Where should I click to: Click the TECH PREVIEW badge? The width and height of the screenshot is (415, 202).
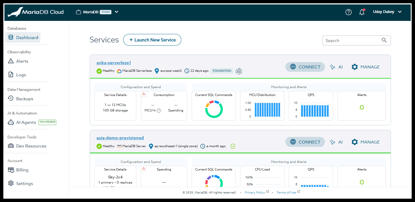pyautogui.click(x=47, y=122)
